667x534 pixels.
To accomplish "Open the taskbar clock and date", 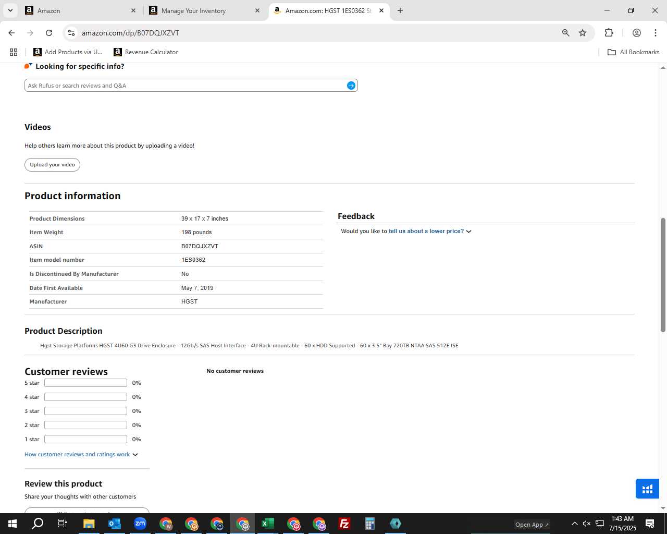I will click(622, 524).
